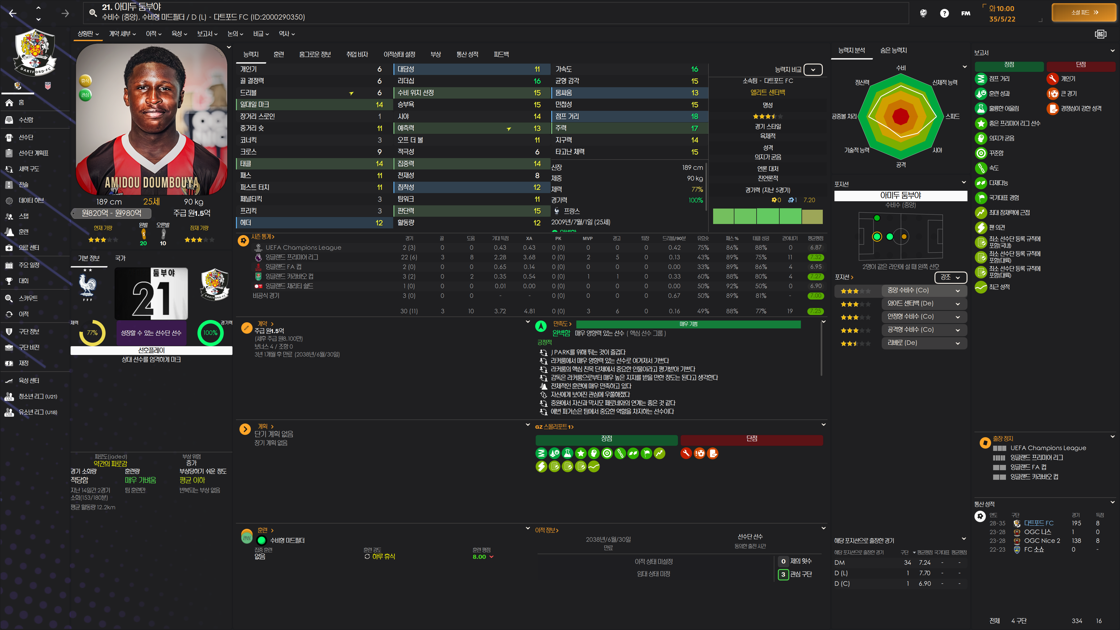Click the 큰 경기 weakness icon
Screen dimensions: 1120x630
1053,93
